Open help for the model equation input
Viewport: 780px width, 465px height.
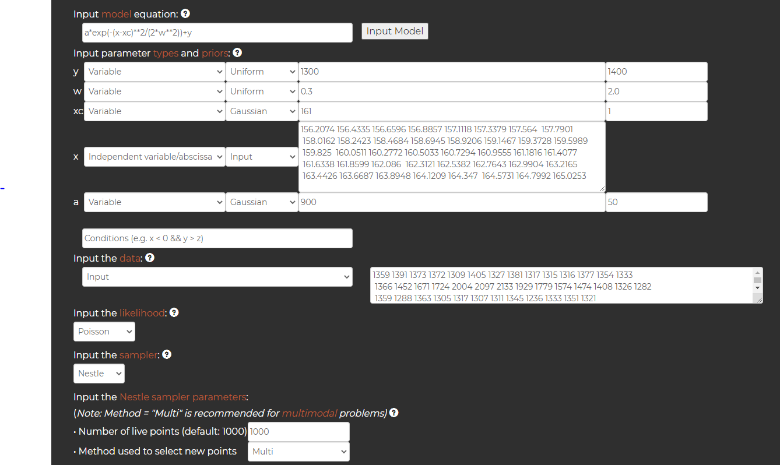click(x=185, y=13)
